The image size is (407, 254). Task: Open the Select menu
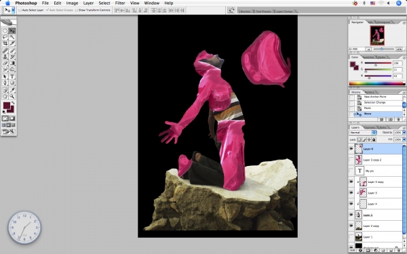pyautogui.click(x=104, y=3)
